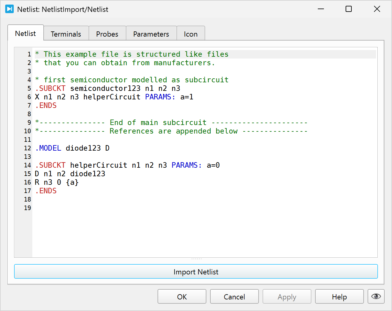Click line number 14 in the gutter
The height and width of the screenshot is (311, 392).
[27, 165]
